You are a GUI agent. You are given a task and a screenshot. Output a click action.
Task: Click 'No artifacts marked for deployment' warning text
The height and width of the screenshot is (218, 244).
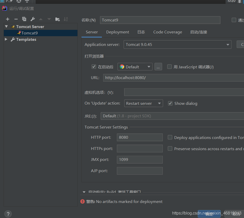point(129,201)
